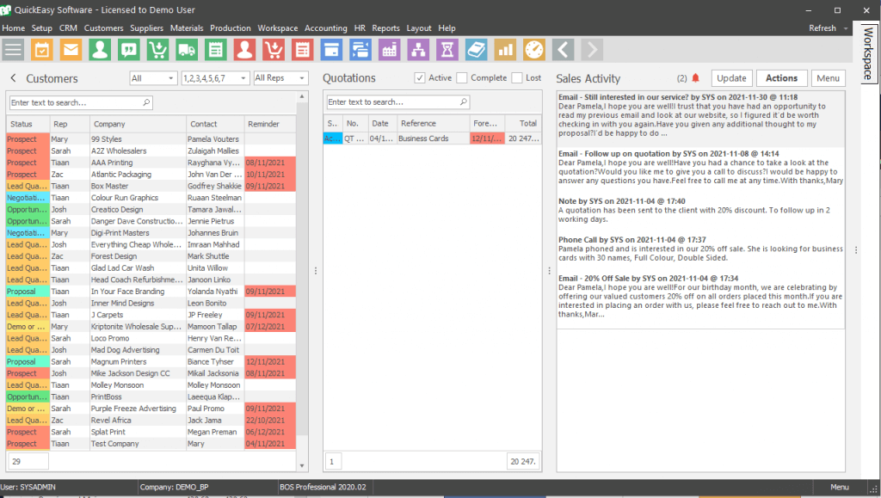
Task: Click the customers list scroll up arrow
Action: [302, 96]
